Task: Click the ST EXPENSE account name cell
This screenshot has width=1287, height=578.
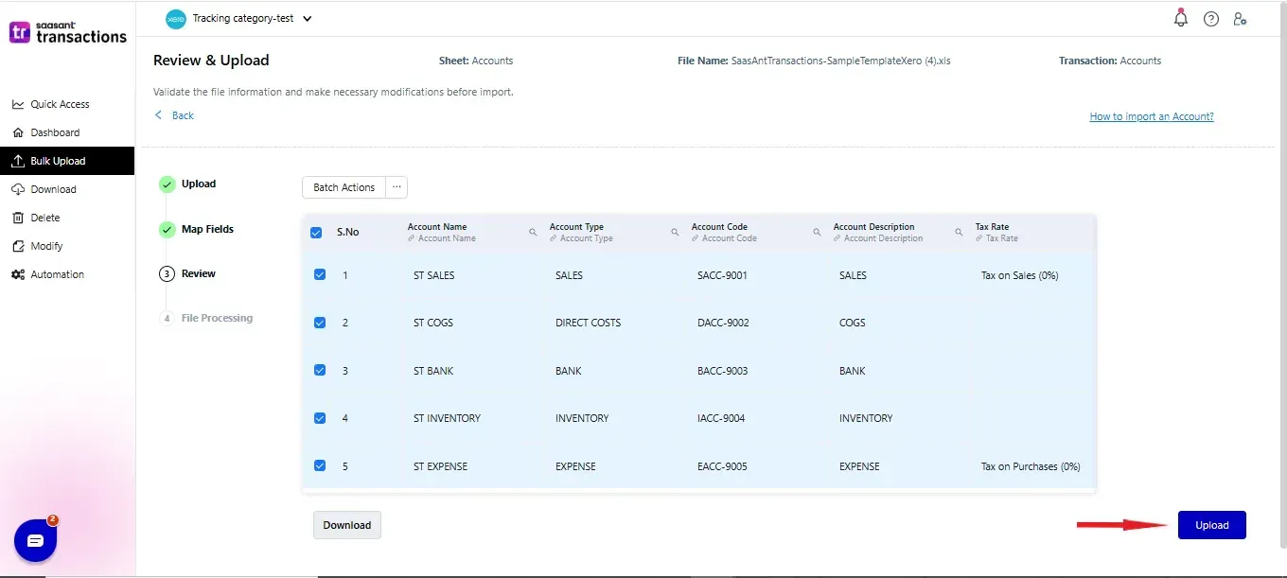Action: 441,466
